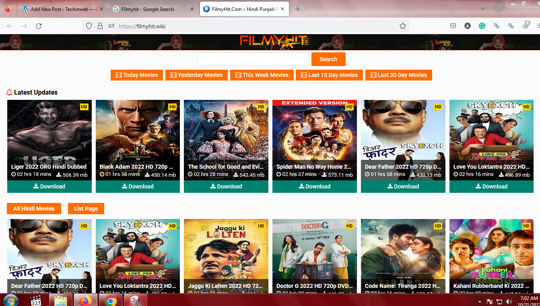Reload the page with the refresh icon
540x306 pixels.
(x=39, y=26)
